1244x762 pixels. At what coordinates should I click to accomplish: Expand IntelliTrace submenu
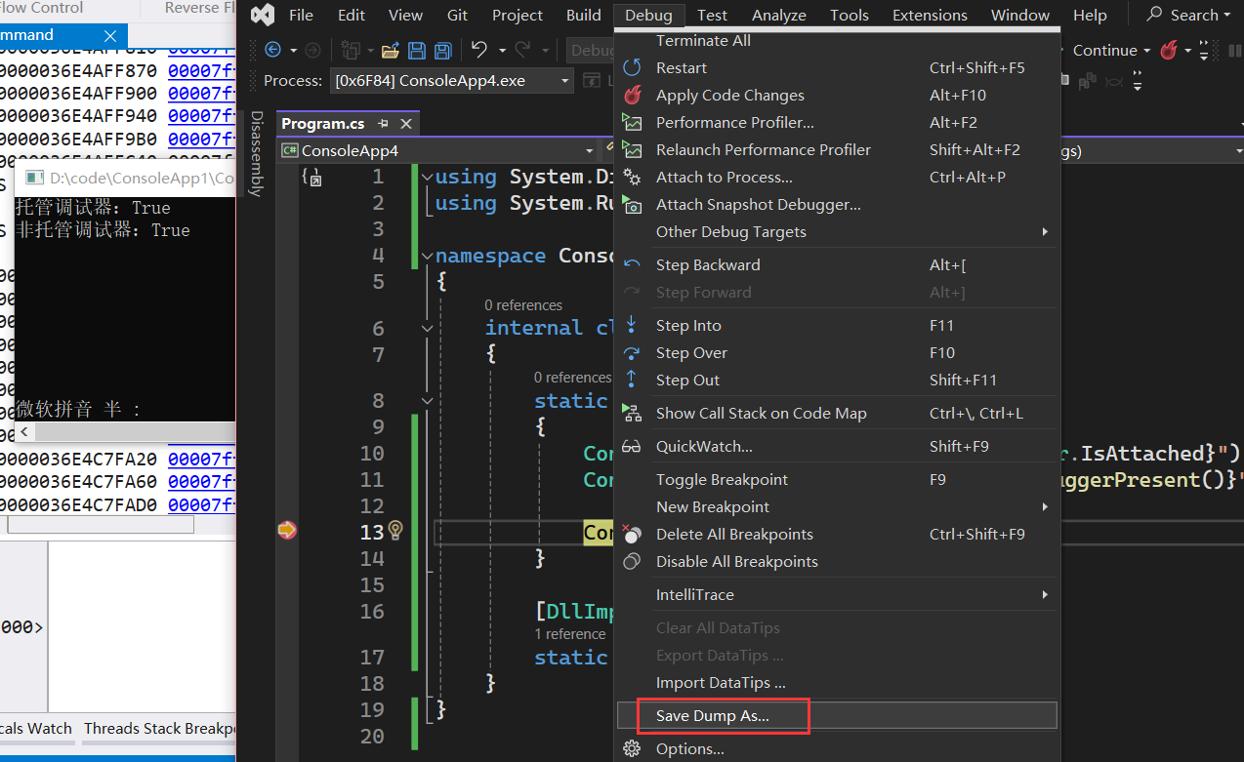click(837, 594)
